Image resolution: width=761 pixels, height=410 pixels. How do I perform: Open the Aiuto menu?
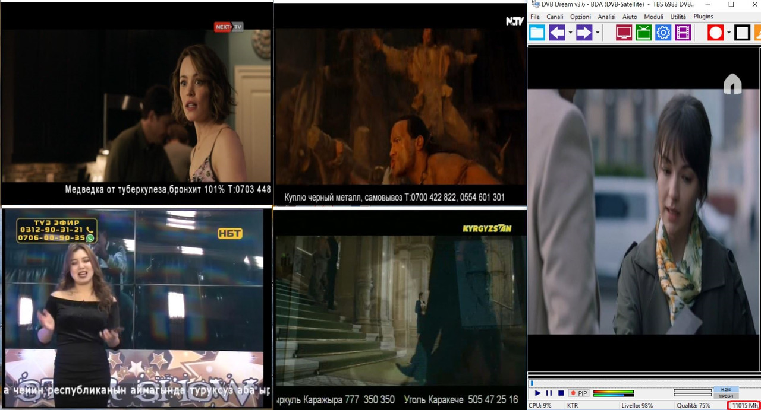630,17
